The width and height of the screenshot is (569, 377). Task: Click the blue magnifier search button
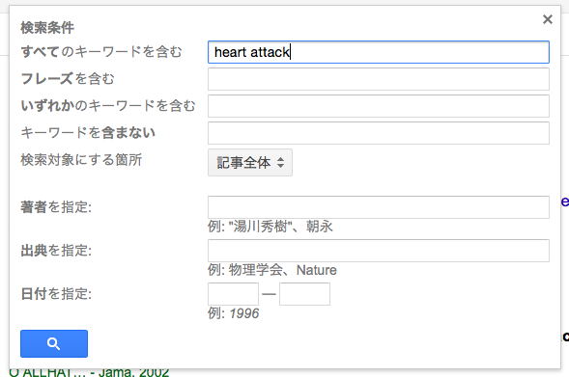coord(54,343)
